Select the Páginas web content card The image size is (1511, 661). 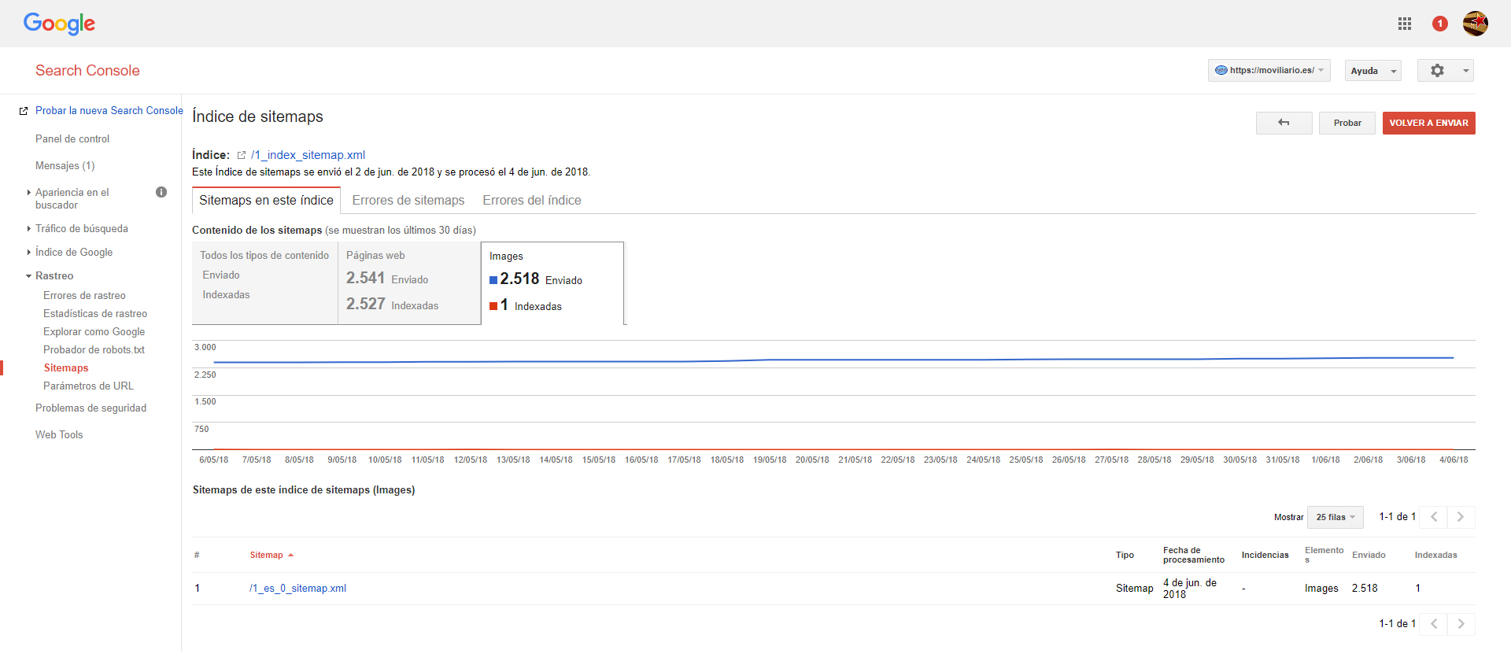click(x=408, y=282)
